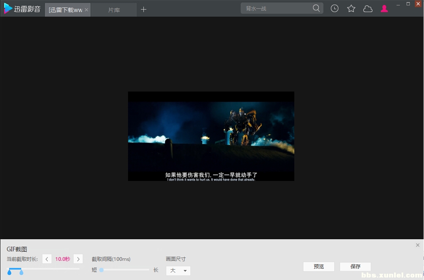Click the 迅雷影音 logo

coord(22,8)
